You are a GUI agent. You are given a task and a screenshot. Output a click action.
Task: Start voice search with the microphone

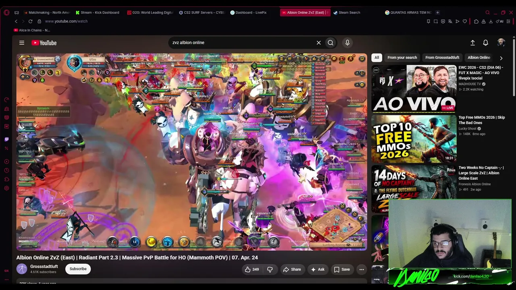pos(347,43)
